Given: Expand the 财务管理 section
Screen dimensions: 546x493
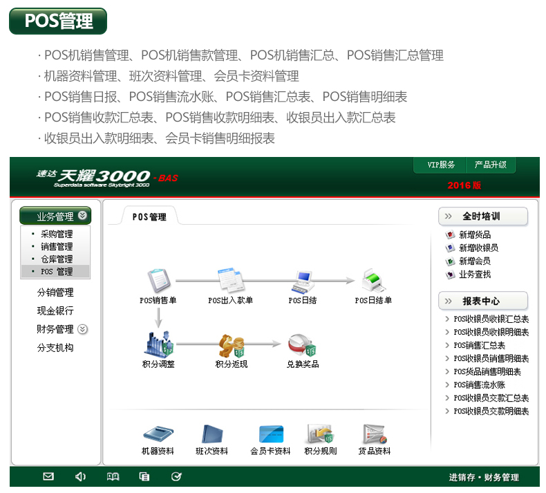Looking at the screenshot, I should tap(83, 329).
